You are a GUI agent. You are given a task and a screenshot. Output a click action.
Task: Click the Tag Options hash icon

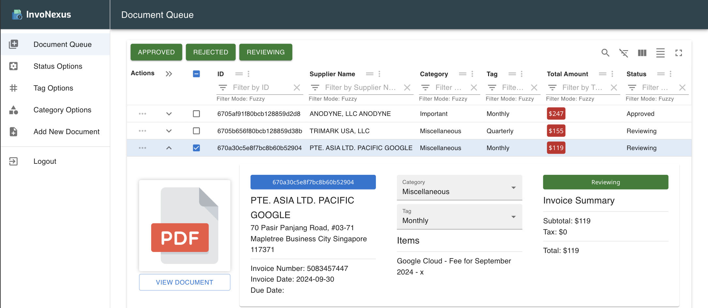tap(13, 88)
